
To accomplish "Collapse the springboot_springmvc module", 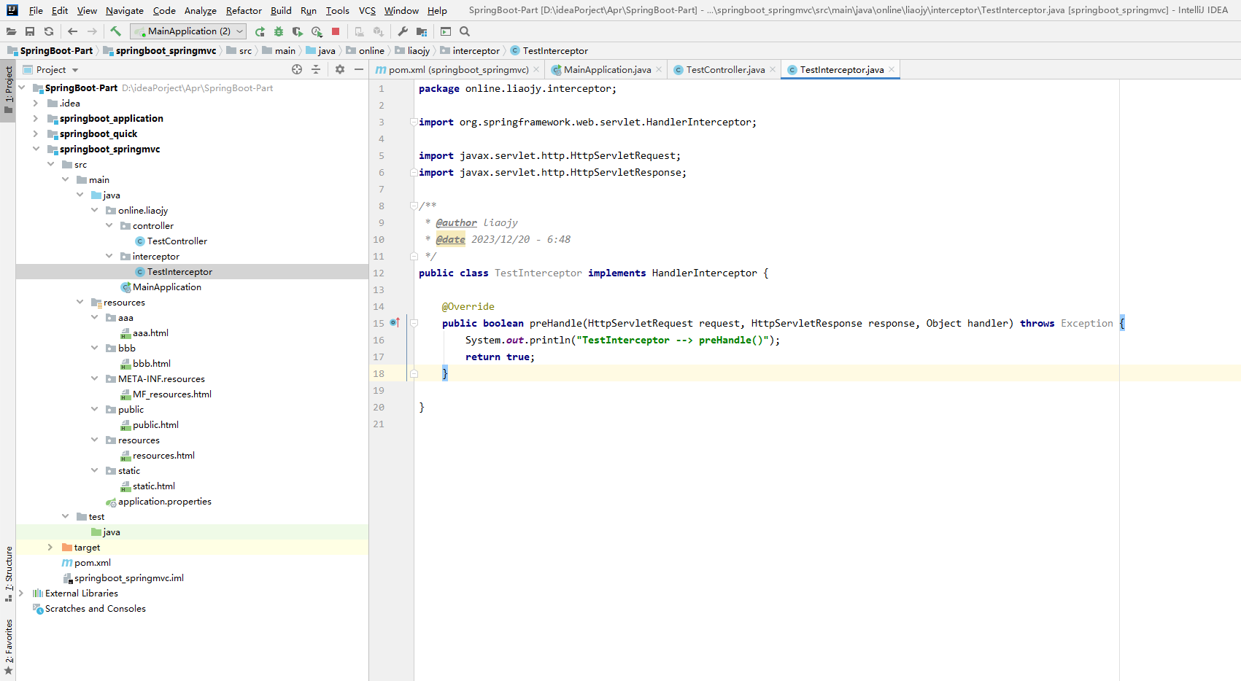I will point(36,149).
